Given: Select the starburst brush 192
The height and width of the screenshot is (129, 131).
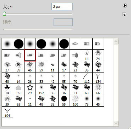Looking at the screenshot, I should [x=41, y=90].
